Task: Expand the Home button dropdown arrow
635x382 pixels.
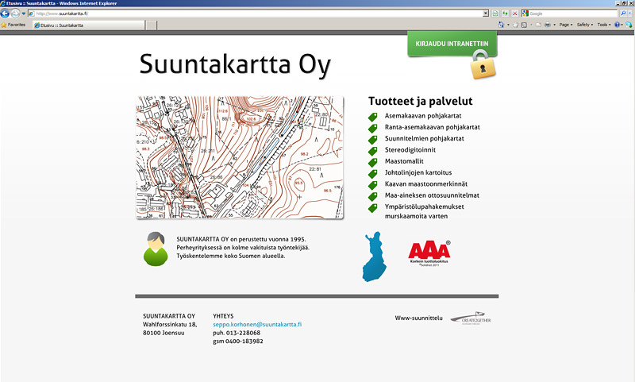Action: [x=508, y=25]
